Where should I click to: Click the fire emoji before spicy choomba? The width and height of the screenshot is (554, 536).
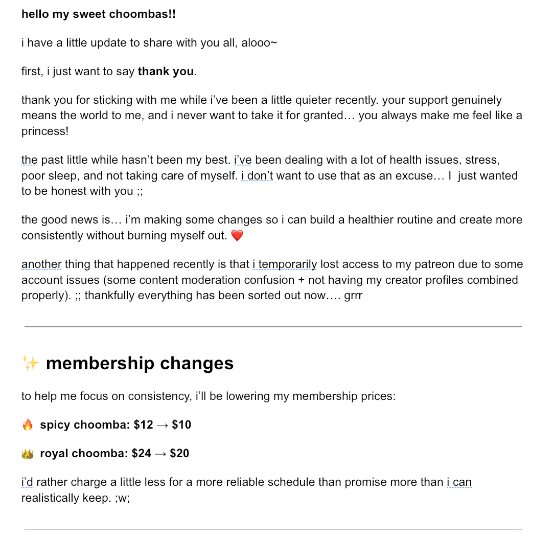[28, 425]
